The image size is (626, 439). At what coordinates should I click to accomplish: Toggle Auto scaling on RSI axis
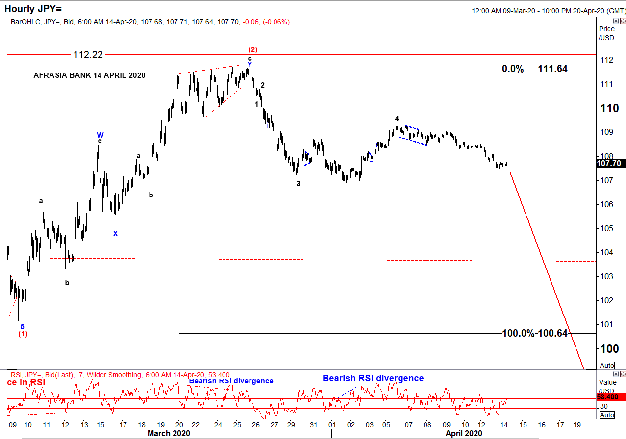607,415
